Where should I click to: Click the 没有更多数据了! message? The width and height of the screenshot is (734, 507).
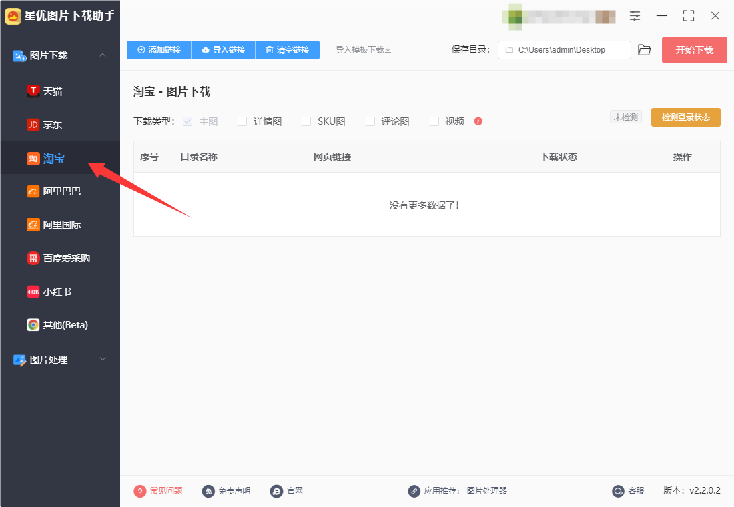(x=424, y=205)
